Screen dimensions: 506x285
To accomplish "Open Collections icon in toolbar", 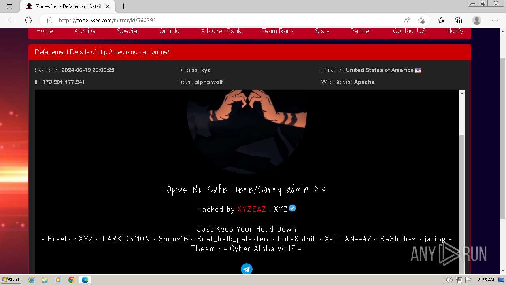I will point(459,20).
